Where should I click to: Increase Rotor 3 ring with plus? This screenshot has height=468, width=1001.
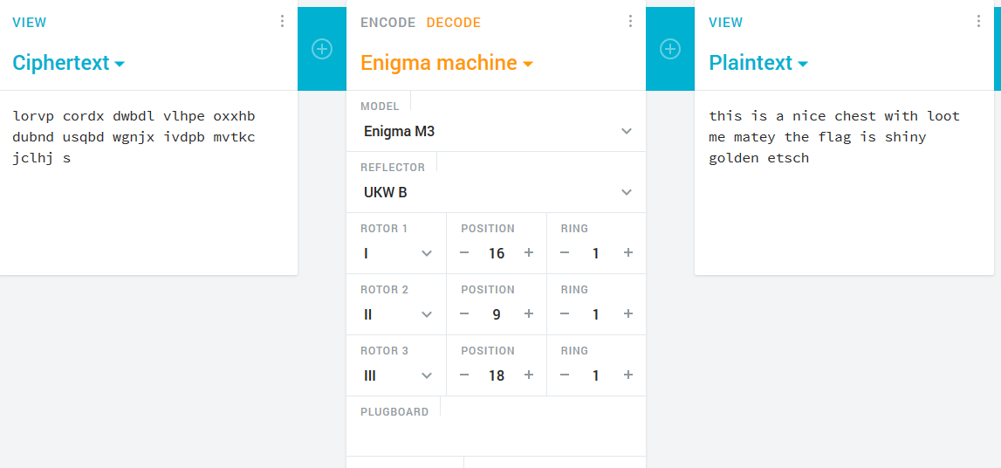[628, 375]
